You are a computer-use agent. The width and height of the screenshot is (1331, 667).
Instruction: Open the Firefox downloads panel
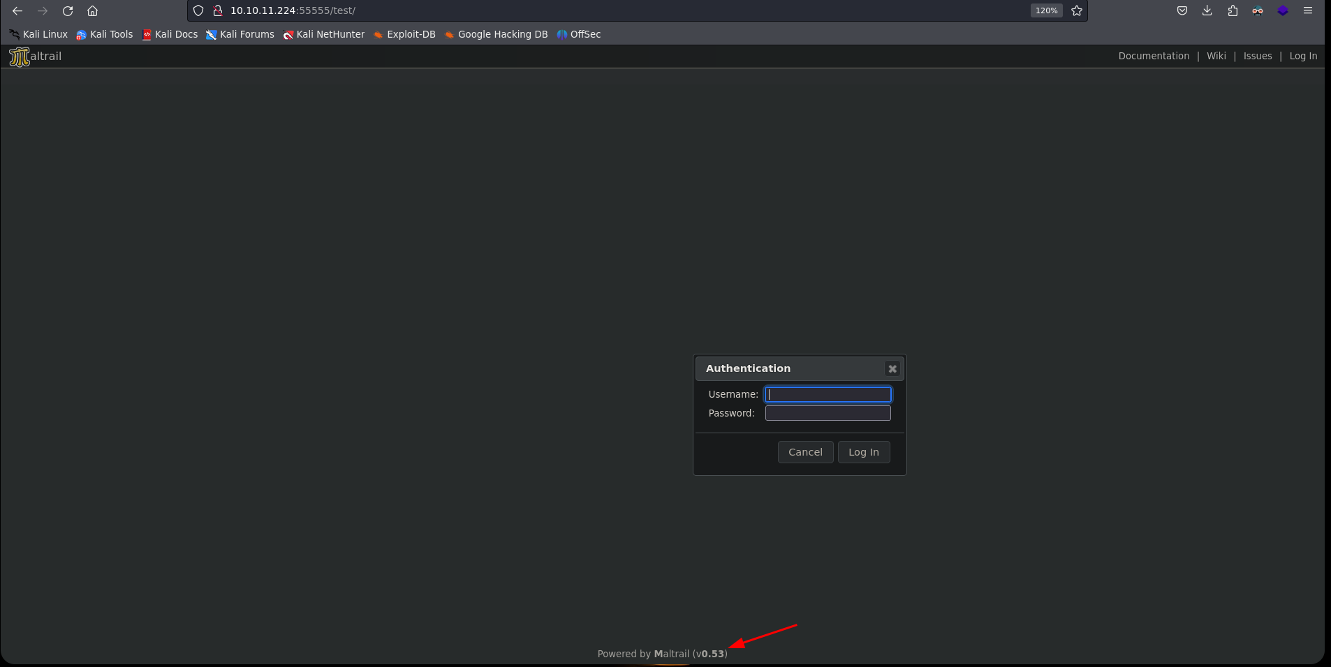pos(1207,10)
